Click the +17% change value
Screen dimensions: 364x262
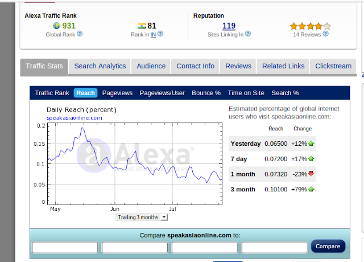pyautogui.click(x=299, y=159)
